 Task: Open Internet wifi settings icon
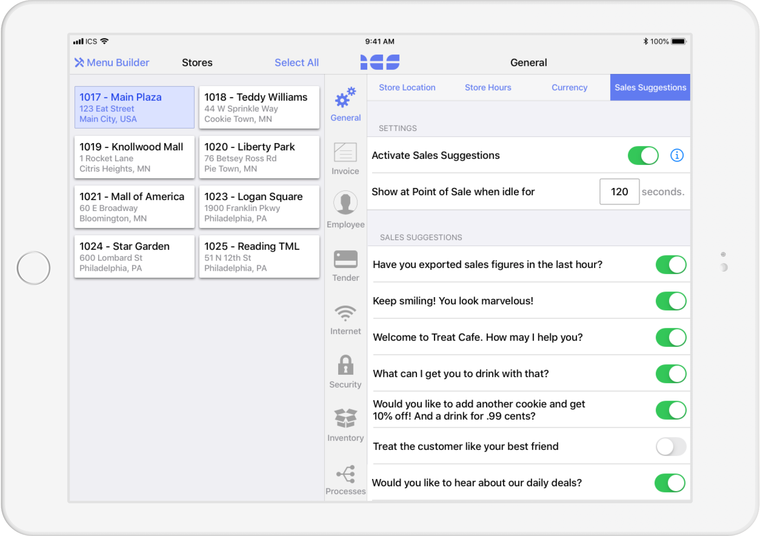click(x=345, y=313)
